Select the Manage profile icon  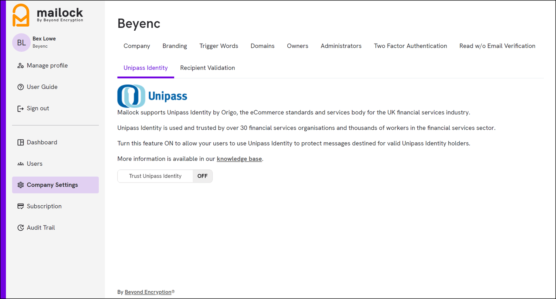20,65
